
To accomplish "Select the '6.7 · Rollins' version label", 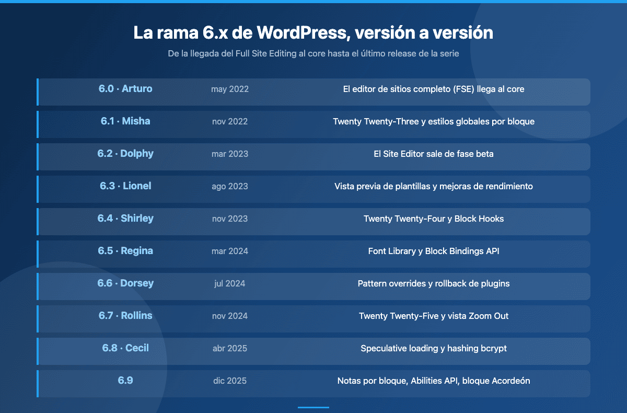I will pyautogui.click(x=125, y=316).
